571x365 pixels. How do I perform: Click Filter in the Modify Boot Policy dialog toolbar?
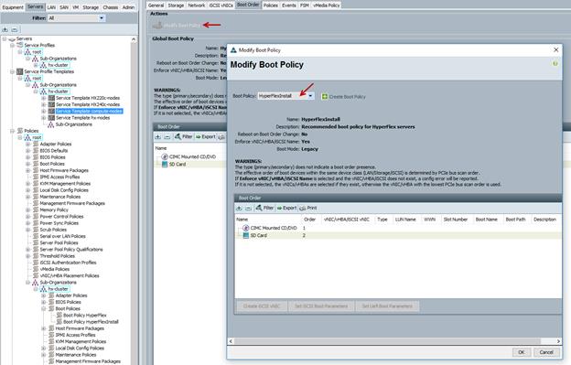264,208
